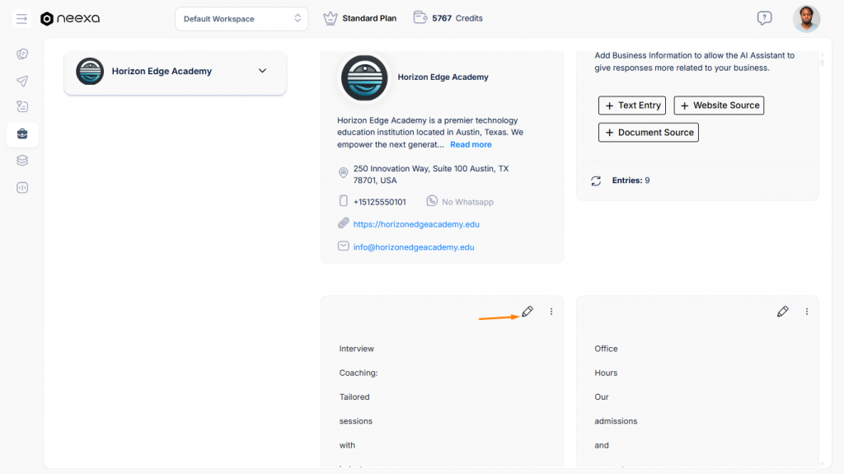Click Read more in the business description
Screen dimensions: 844x474
click(471, 144)
